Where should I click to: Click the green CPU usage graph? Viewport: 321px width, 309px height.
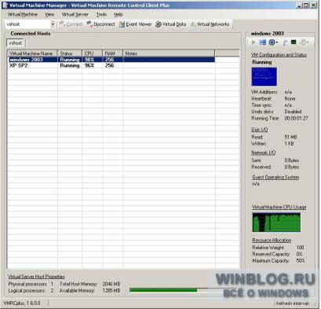pyautogui.click(x=276, y=223)
